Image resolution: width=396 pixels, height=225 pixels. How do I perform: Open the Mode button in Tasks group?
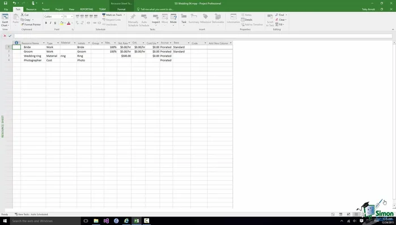click(173, 20)
